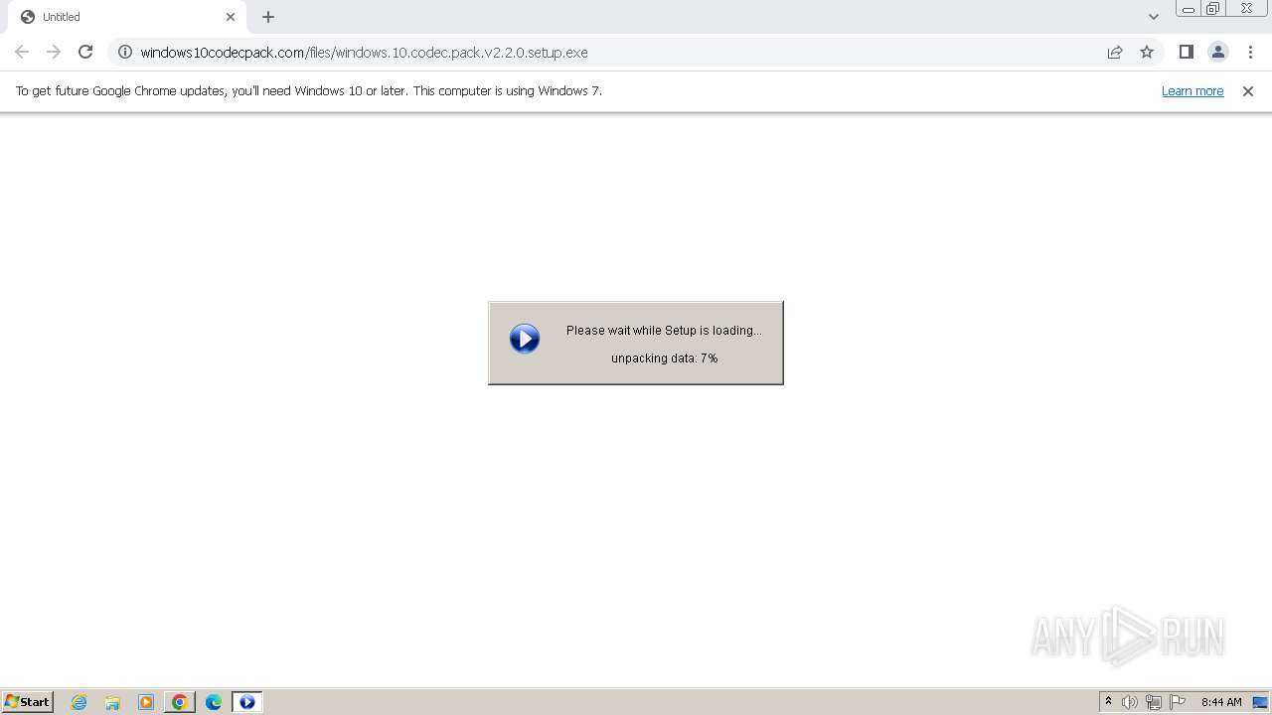Viewport: 1272px width, 715px height.
Task: Switch to codec pack setup taskbar item
Action: coord(247,702)
